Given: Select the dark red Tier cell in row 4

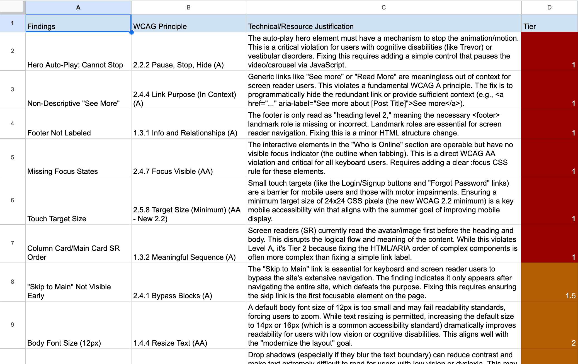Looking at the screenshot, I should [x=549, y=124].
